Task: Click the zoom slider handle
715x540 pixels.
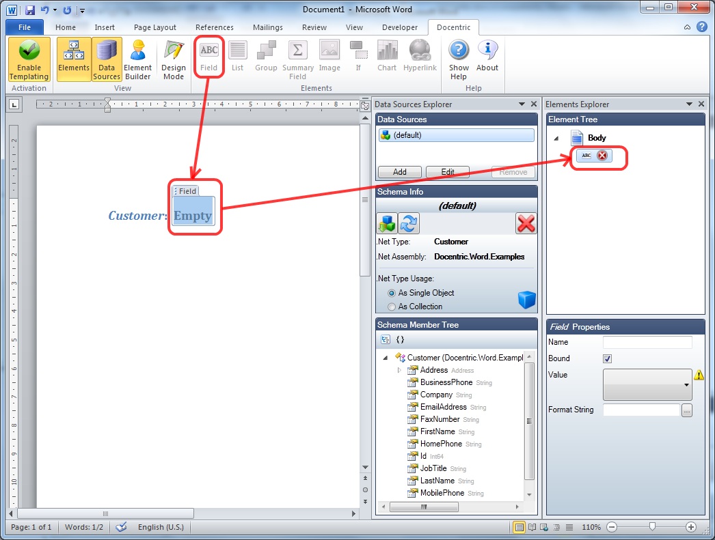Action: [x=653, y=527]
